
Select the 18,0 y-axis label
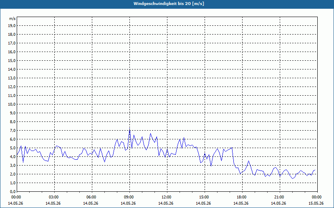[12, 35]
